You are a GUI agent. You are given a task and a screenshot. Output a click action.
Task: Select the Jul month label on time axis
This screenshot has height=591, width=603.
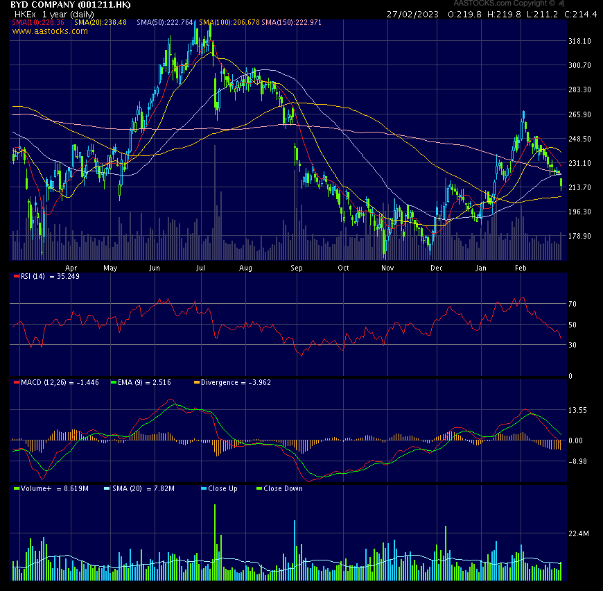[x=200, y=268]
